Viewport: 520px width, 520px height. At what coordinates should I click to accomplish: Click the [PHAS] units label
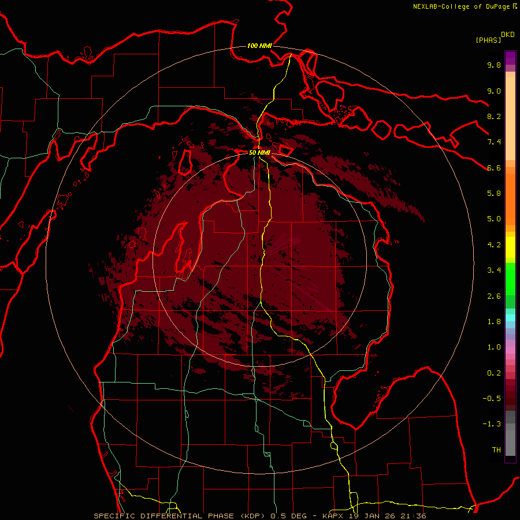tap(488, 40)
